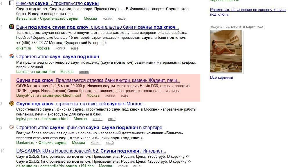Open 'Все картинки' link

pos(221,78)
